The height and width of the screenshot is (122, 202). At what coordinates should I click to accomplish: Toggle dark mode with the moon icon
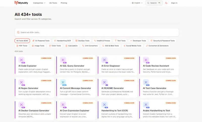166,3
